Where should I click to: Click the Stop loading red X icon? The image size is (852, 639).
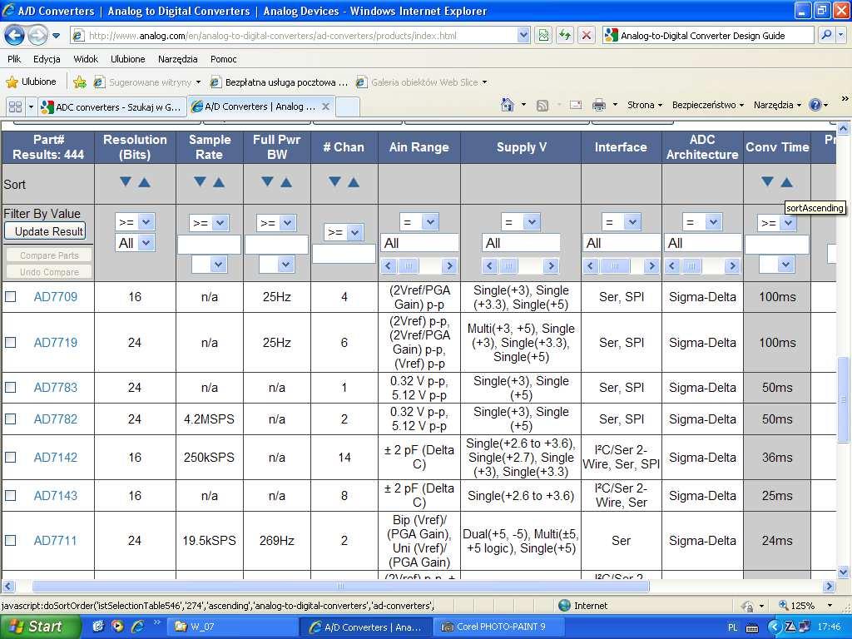pos(587,35)
